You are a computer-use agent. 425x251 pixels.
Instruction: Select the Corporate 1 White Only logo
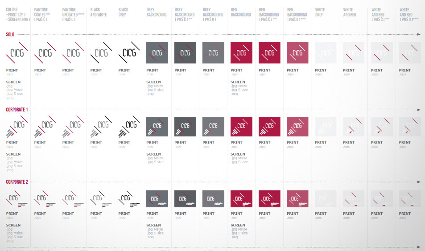[326, 128]
